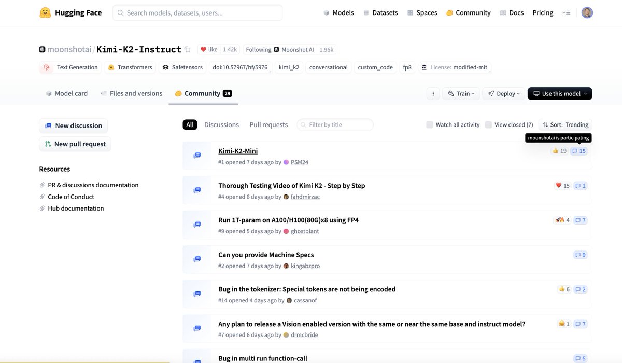Click the fp8 tag
The width and height of the screenshot is (622, 363).
tap(407, 67)
